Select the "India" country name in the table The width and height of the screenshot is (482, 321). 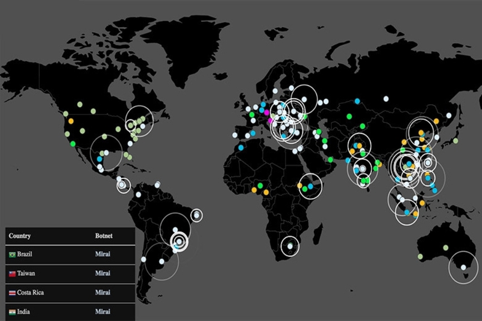[23, 312]
